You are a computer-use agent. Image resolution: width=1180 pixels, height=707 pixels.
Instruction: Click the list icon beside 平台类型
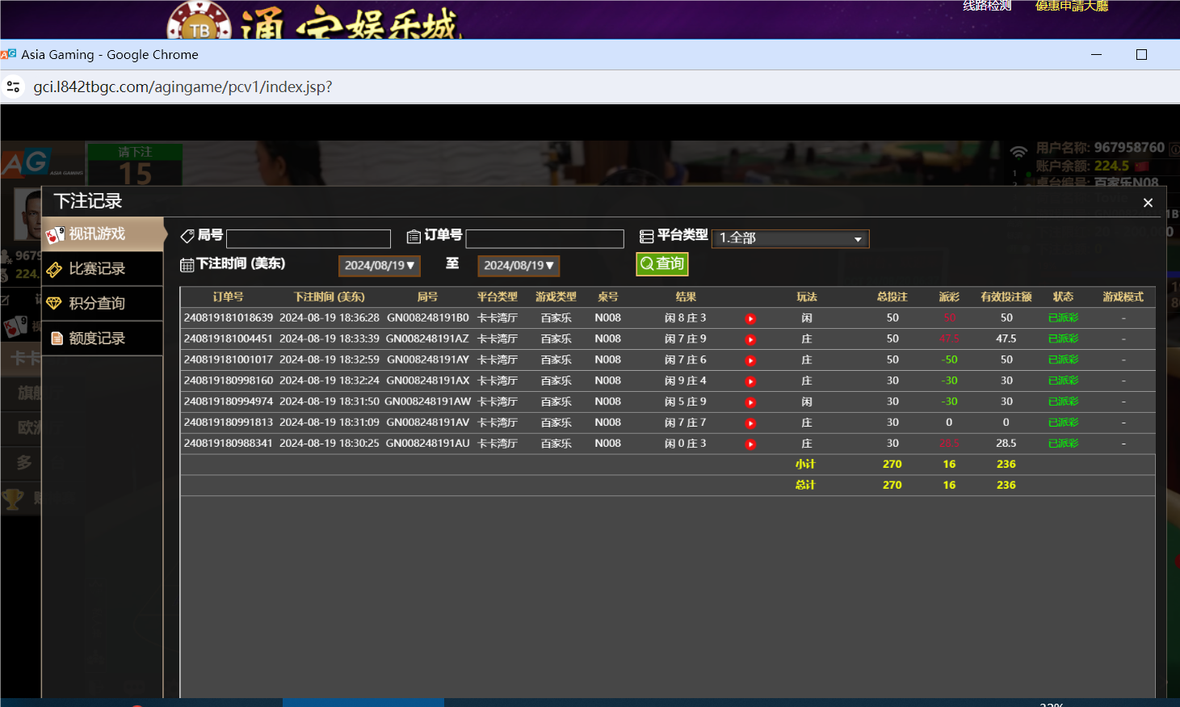point(646,235)
